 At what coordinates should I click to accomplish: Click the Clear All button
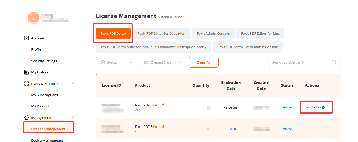click(204, 62)
